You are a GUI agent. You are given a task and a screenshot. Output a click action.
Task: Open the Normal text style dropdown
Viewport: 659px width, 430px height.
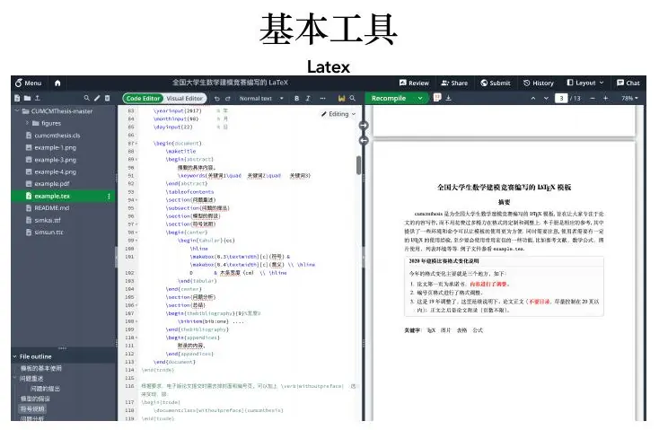[x=261, y=99]
